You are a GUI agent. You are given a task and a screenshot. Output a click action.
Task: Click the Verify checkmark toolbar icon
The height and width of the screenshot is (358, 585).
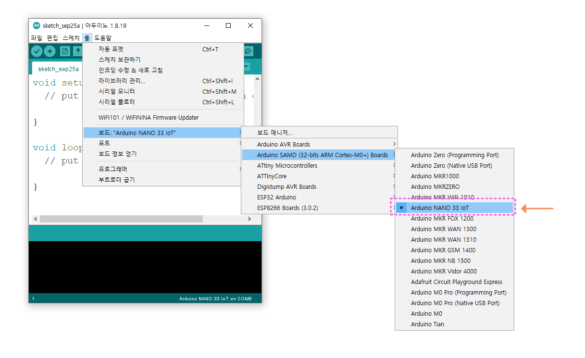pyautogui.click(x=37, y=51)
